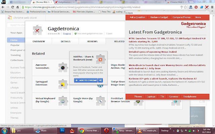Open the Awesome Screenshot extension icon
Screen dimensions: 215x134
(x=63, y=68)
